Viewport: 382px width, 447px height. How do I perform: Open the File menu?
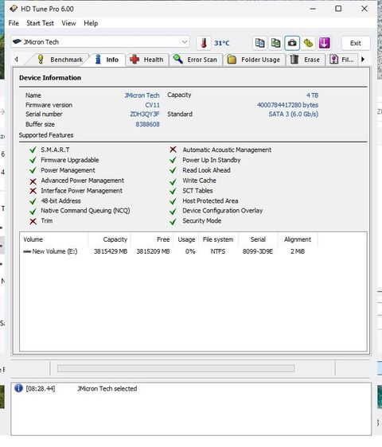[x=14, y=23]
